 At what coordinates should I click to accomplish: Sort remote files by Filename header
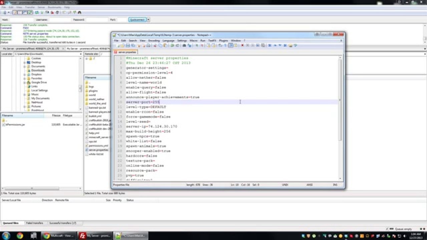[x=97, y=77]
